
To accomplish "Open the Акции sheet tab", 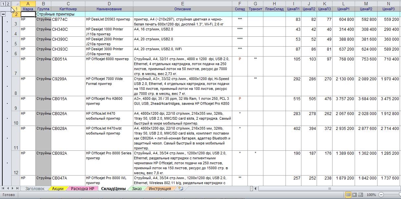I will (x=58, y=189).
